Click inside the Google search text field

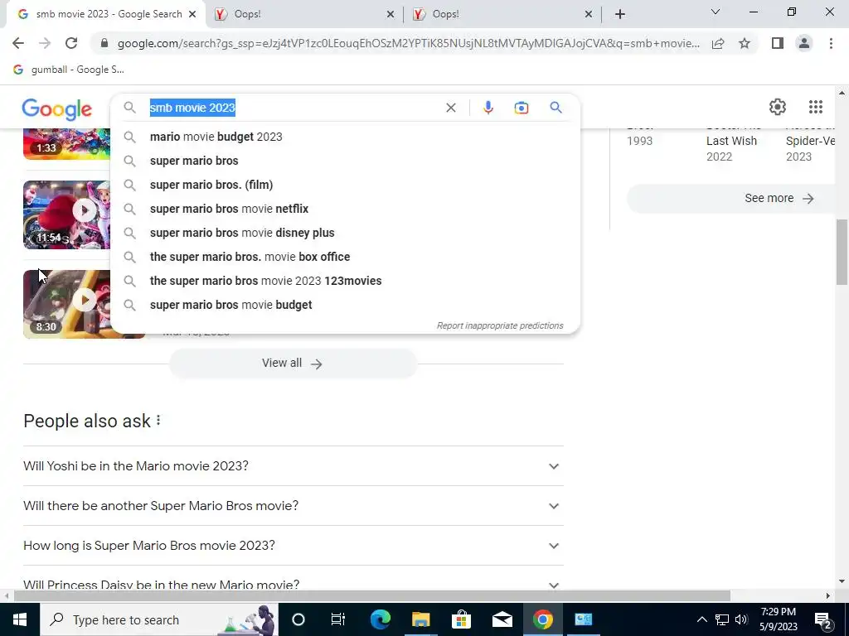[293, 108]
